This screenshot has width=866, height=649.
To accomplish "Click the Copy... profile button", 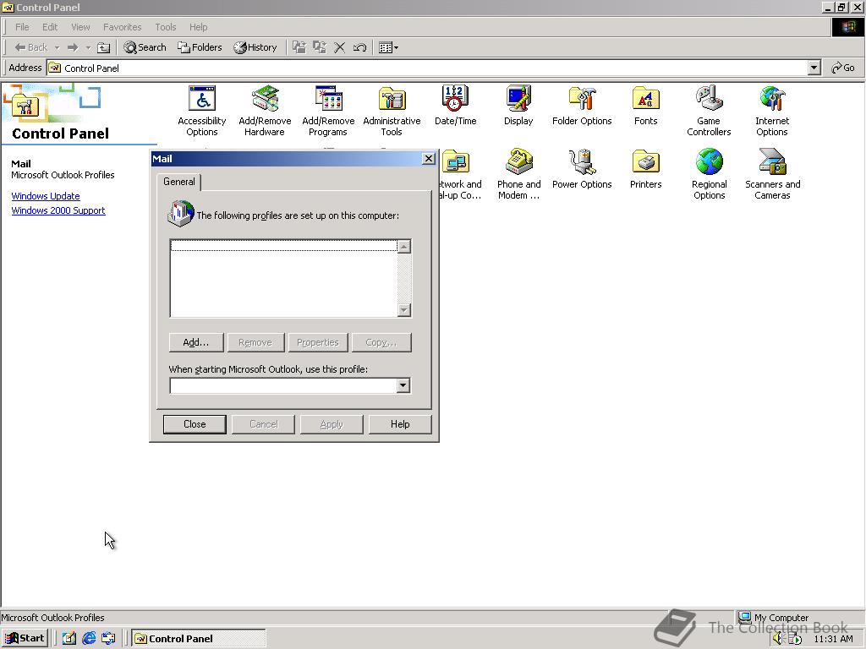I will point(381,342).
